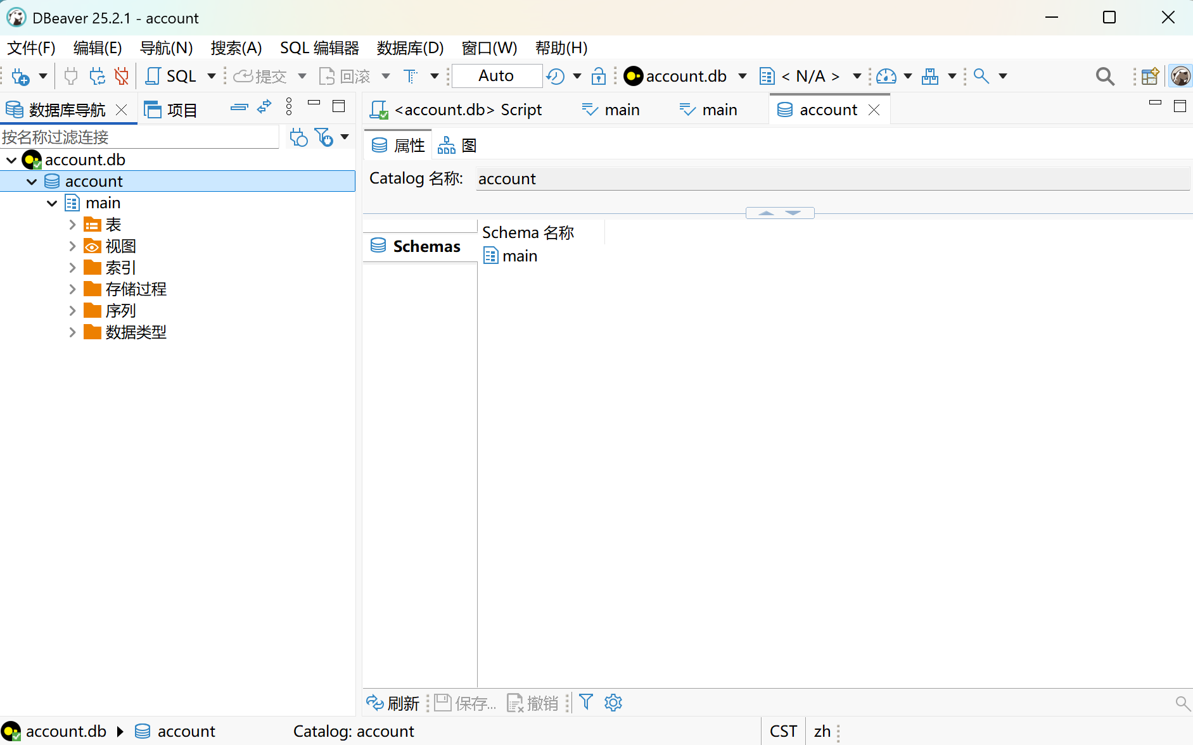The height and width of the screenshot is (745, 1193).
Task: Select the 属性 properties tab
Action: pyautogui.click(x=398, y=146)
